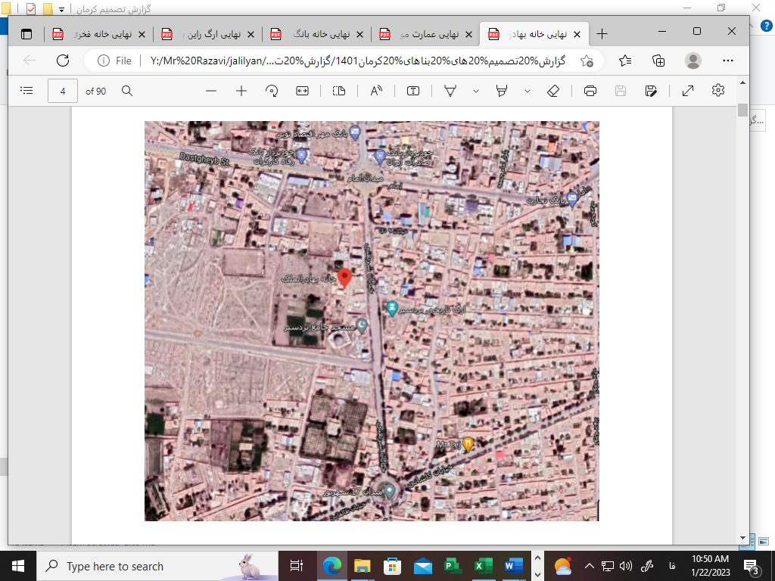The width and height of the screenshot is (775, 581).
Task: Show hidden icons in system tray
Action: (x=589, y=566)
